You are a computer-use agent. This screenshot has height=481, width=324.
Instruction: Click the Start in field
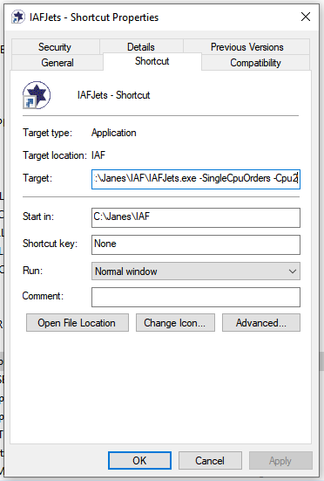[x=196, y=217]
